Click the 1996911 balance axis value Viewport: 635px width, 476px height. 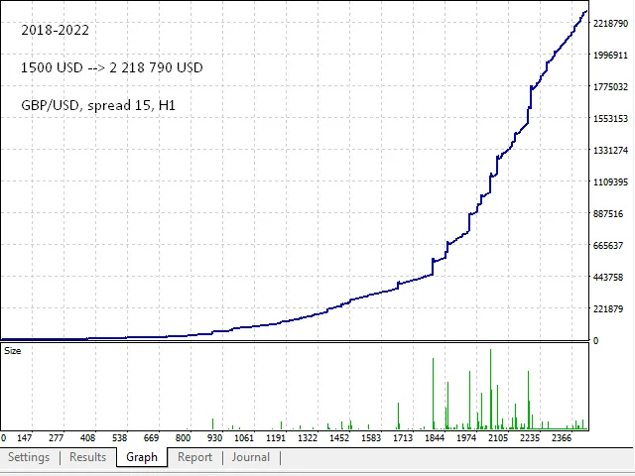(611, 56)
